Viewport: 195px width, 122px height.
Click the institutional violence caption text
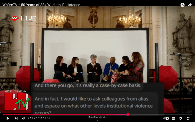pyautogui.click(x=93, y=105)
